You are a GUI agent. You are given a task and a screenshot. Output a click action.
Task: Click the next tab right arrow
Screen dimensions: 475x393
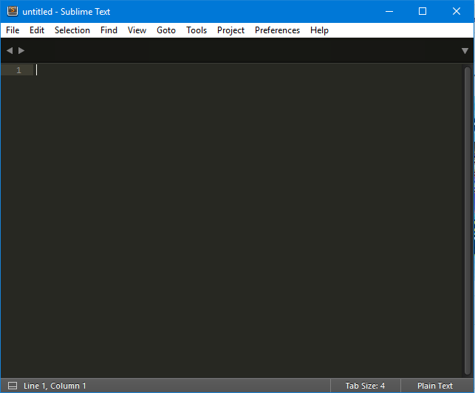point(21,50)
